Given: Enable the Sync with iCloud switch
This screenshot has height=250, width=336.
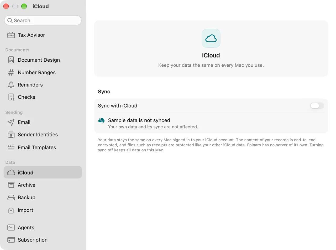Looking at the screenshot, I should click(317, 106).
